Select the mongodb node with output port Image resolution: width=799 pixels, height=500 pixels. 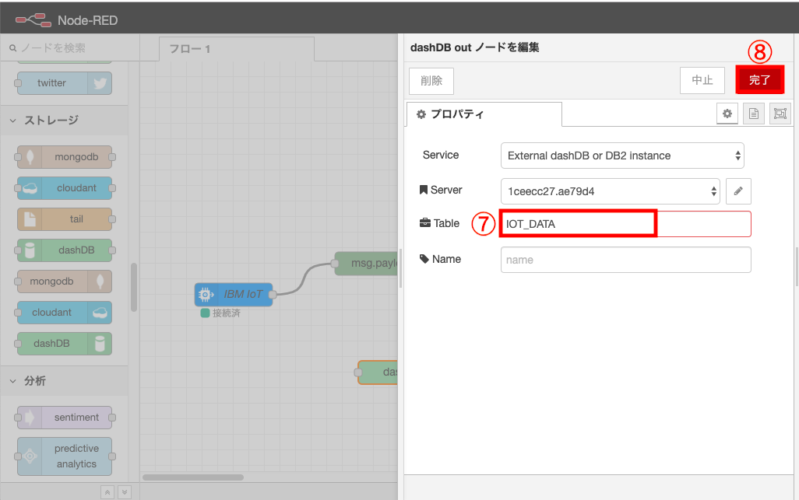click(64, 156)
